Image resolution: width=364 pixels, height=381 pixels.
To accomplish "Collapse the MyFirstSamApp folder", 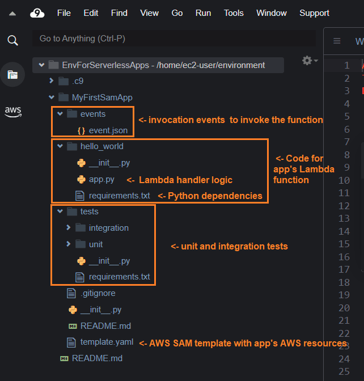I will click(x=51, y=98).
